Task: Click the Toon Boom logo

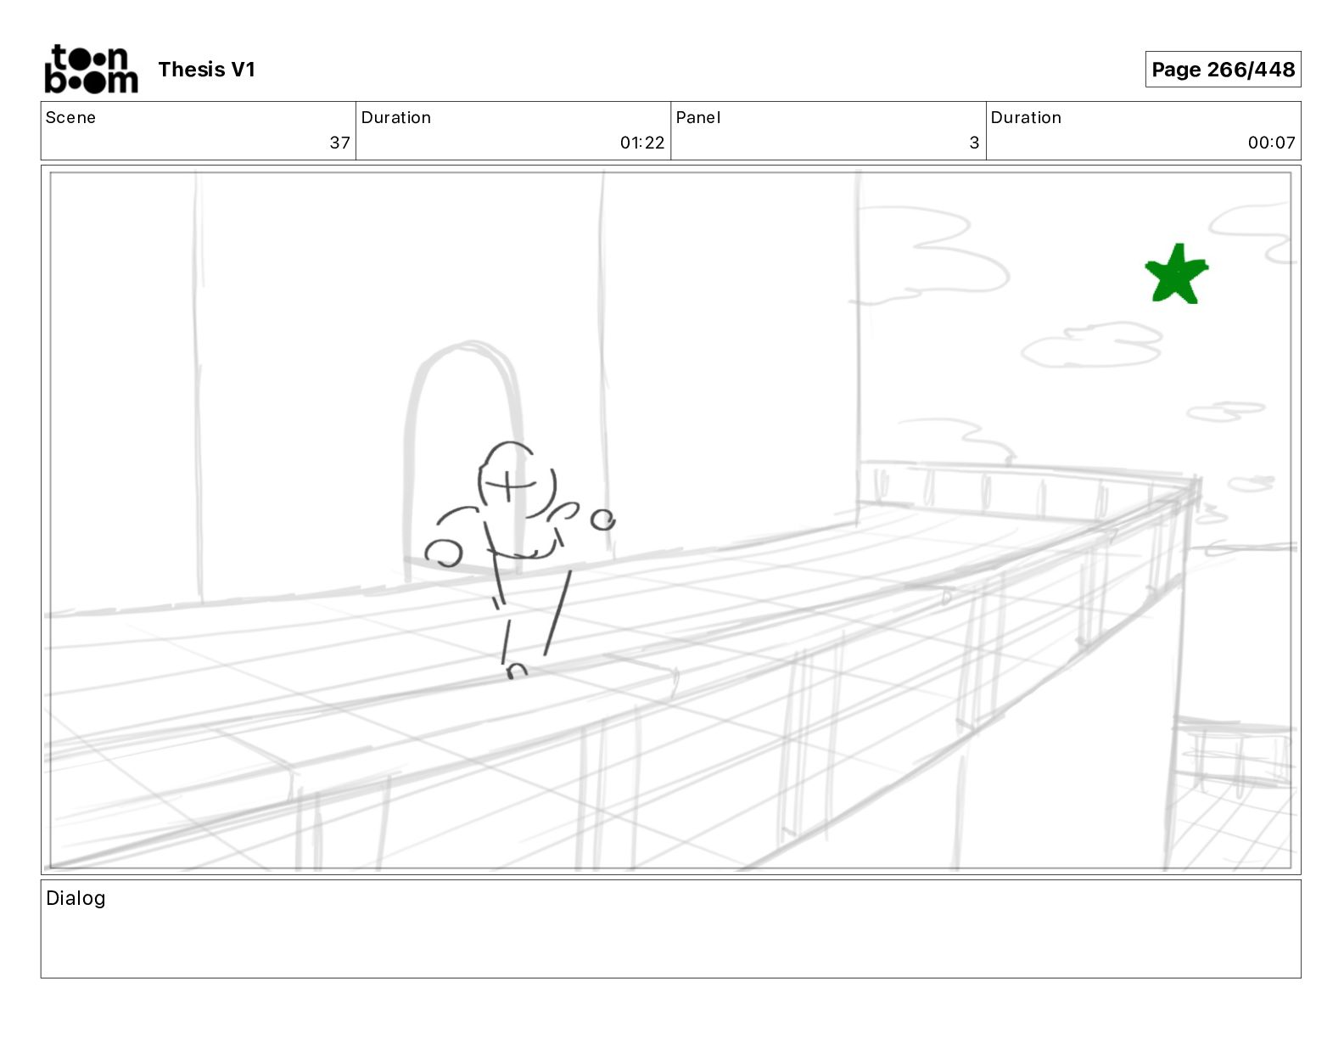Action: (91, 69)
